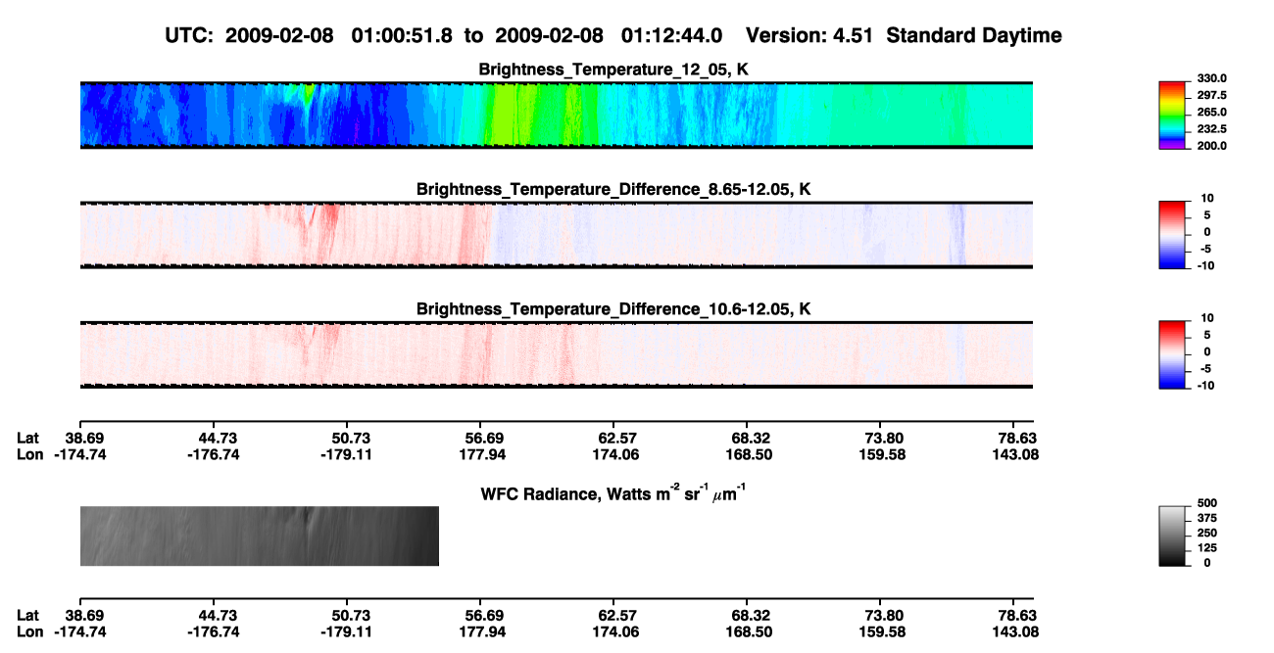This screenshot has width=1274, height=653.
Task: Click the 500 label on grayscale bar
Action: pyautogui.click(x=1207, y=501)
